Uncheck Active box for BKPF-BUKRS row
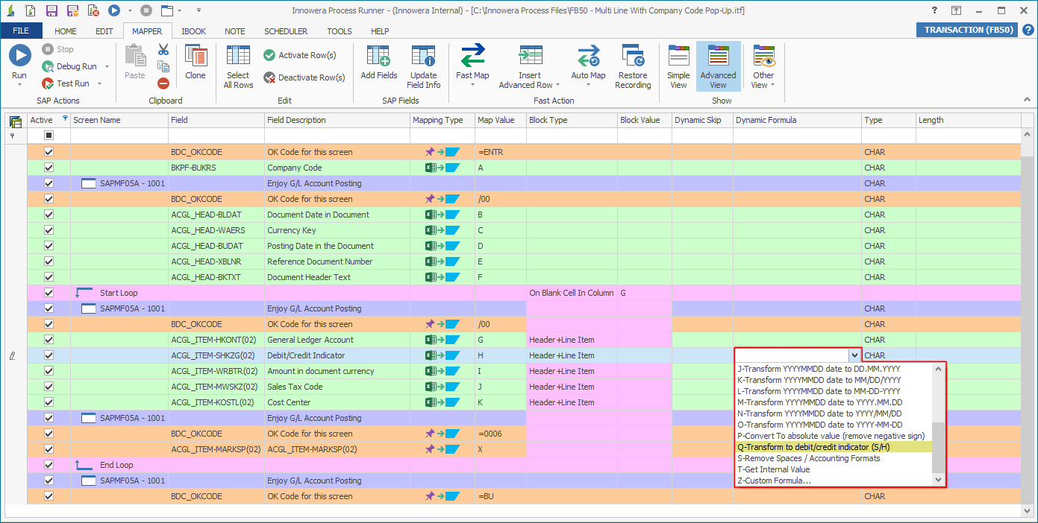This screenshot has height=523, width=1038. coord(49,168)
